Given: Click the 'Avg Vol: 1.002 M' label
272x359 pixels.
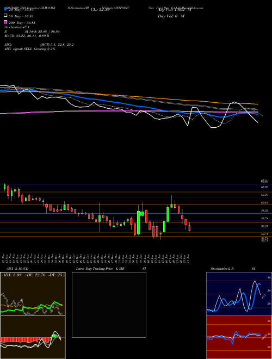Looking at the screenshot, I should (x=175, y=10).
